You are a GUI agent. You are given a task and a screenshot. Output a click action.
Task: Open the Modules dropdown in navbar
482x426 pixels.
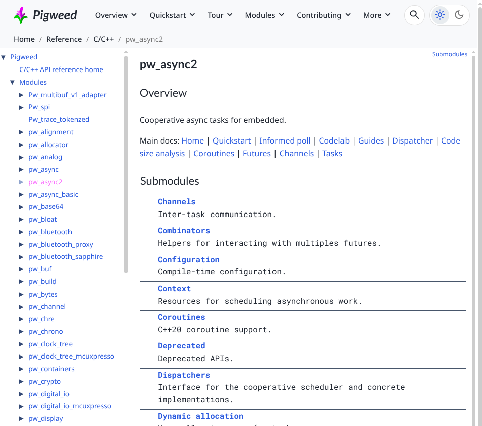(x=264, y=15)
